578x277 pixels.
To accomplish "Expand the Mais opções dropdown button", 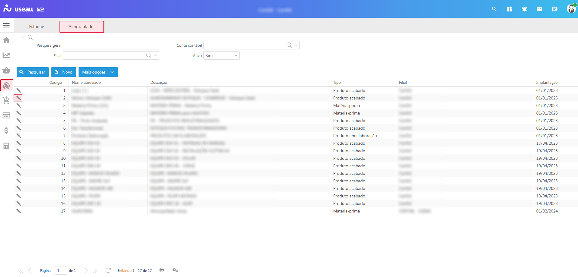I will tap(112, 72).
